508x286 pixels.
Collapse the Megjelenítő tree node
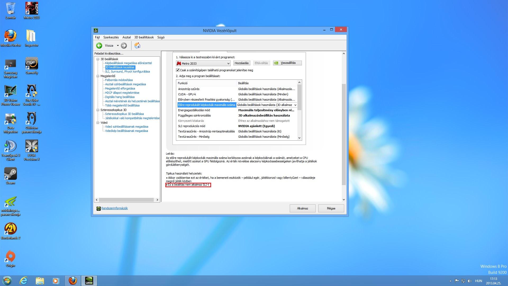(x=98, y=76)
